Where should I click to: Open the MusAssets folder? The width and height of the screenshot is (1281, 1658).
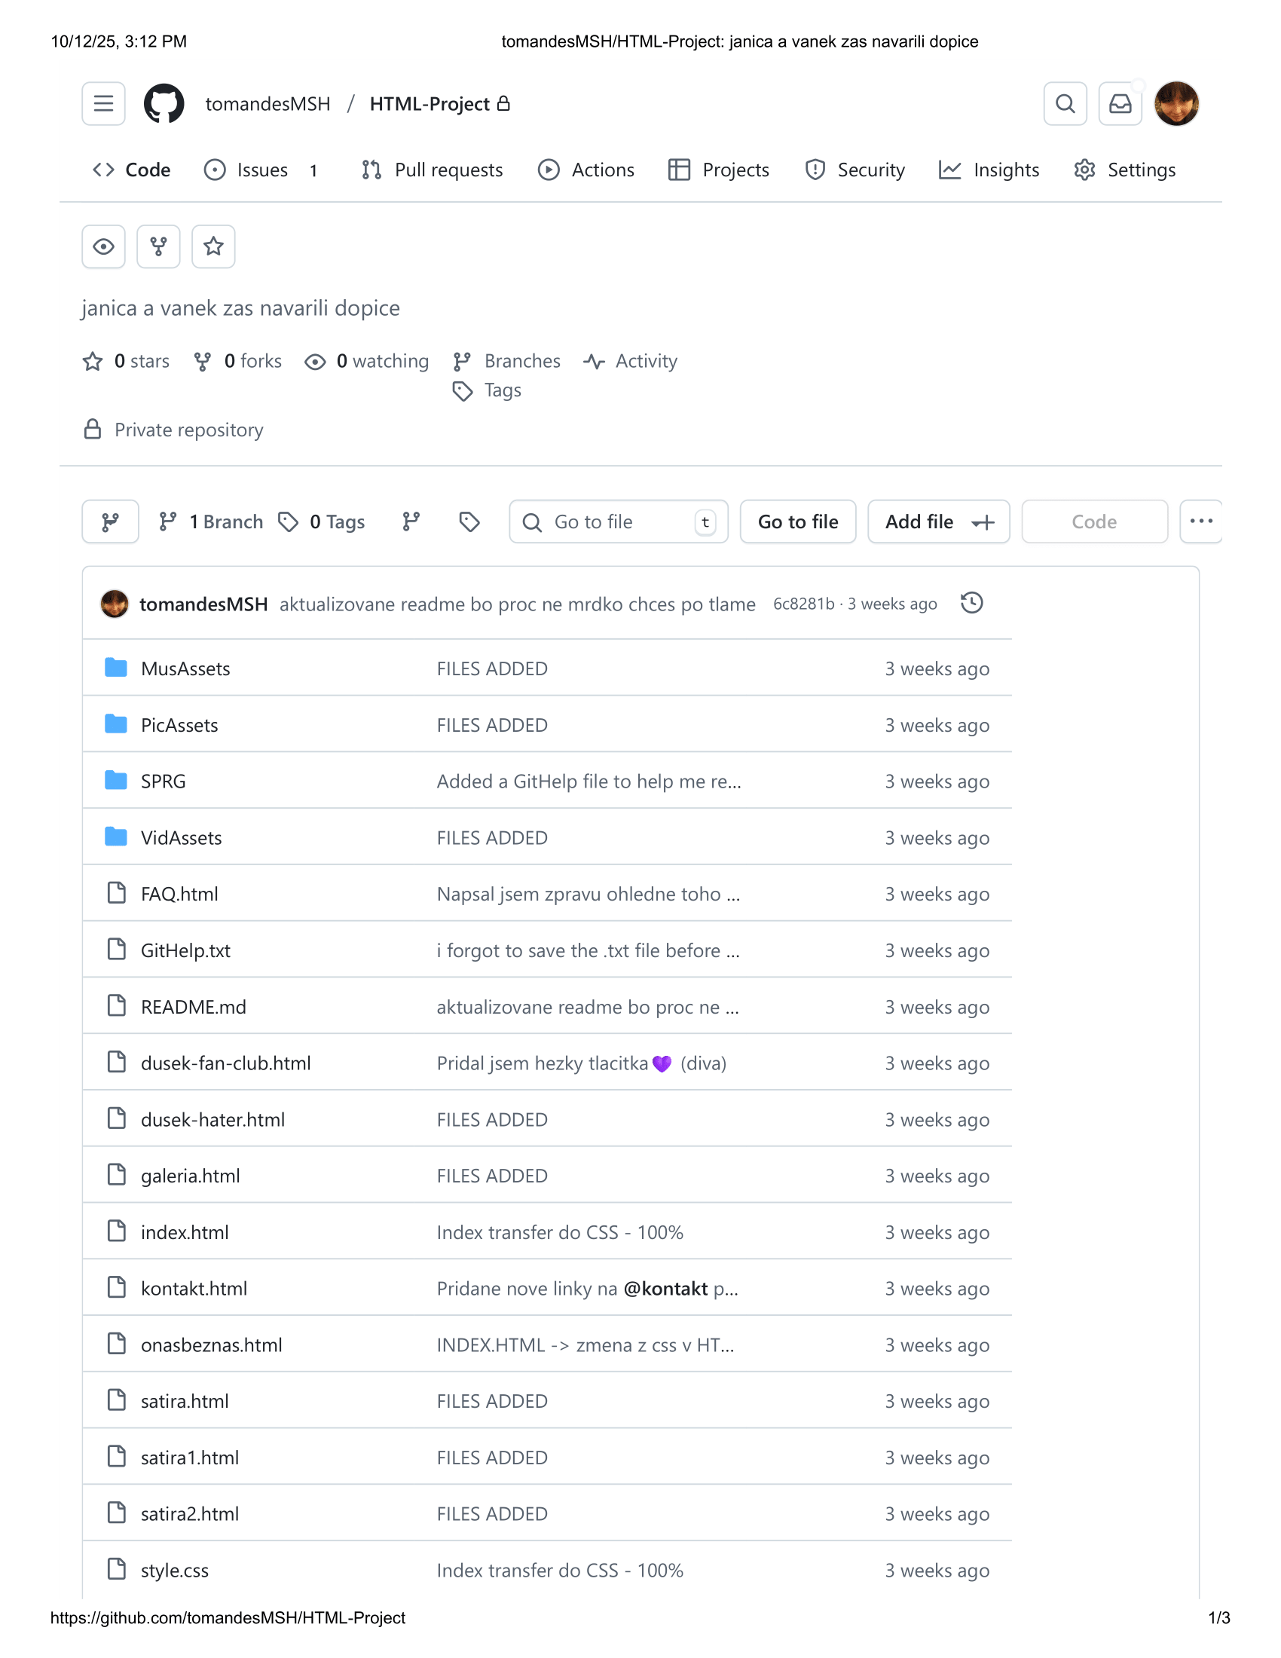click(x=185, y=668)
